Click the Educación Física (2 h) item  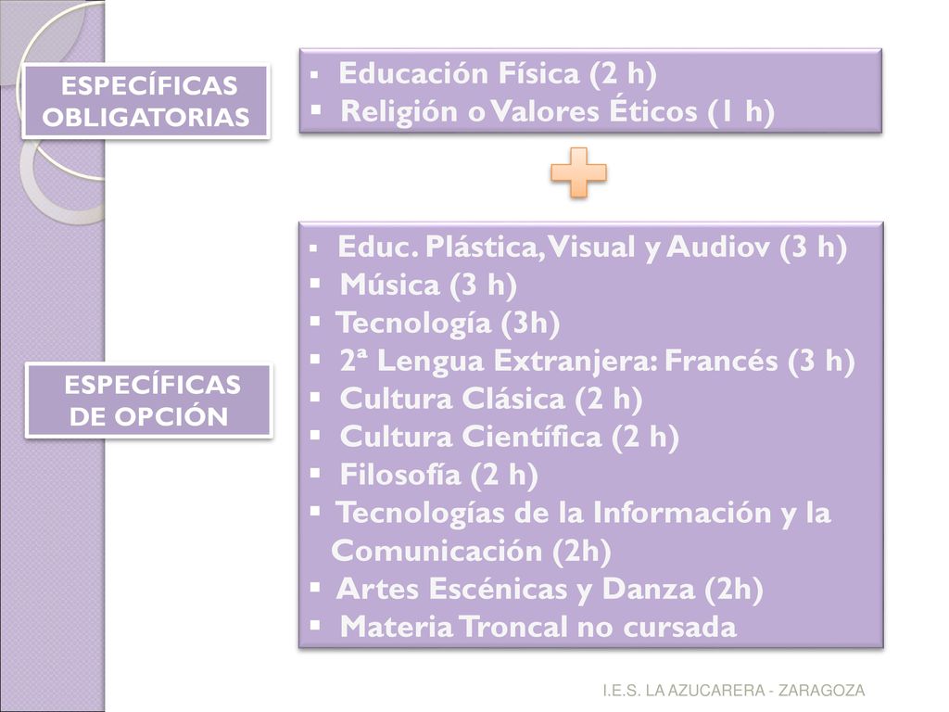pyautogui.click(x=498, y=73)
